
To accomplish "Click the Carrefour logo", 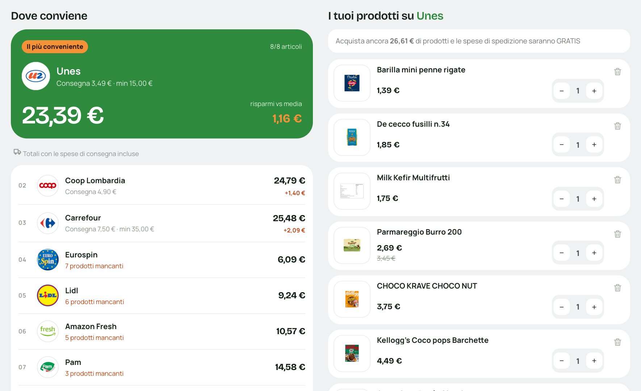I will [x=48, y=223].
